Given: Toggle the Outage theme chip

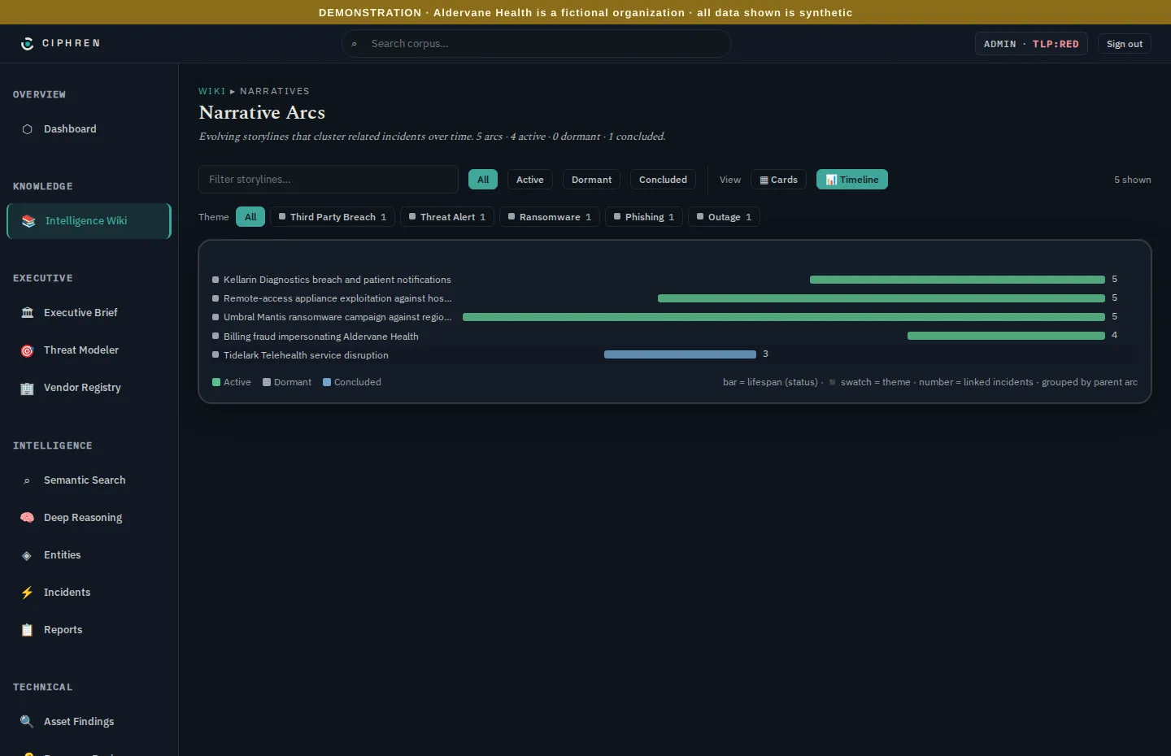Looking at the screenshot, I should coord(724,217).
